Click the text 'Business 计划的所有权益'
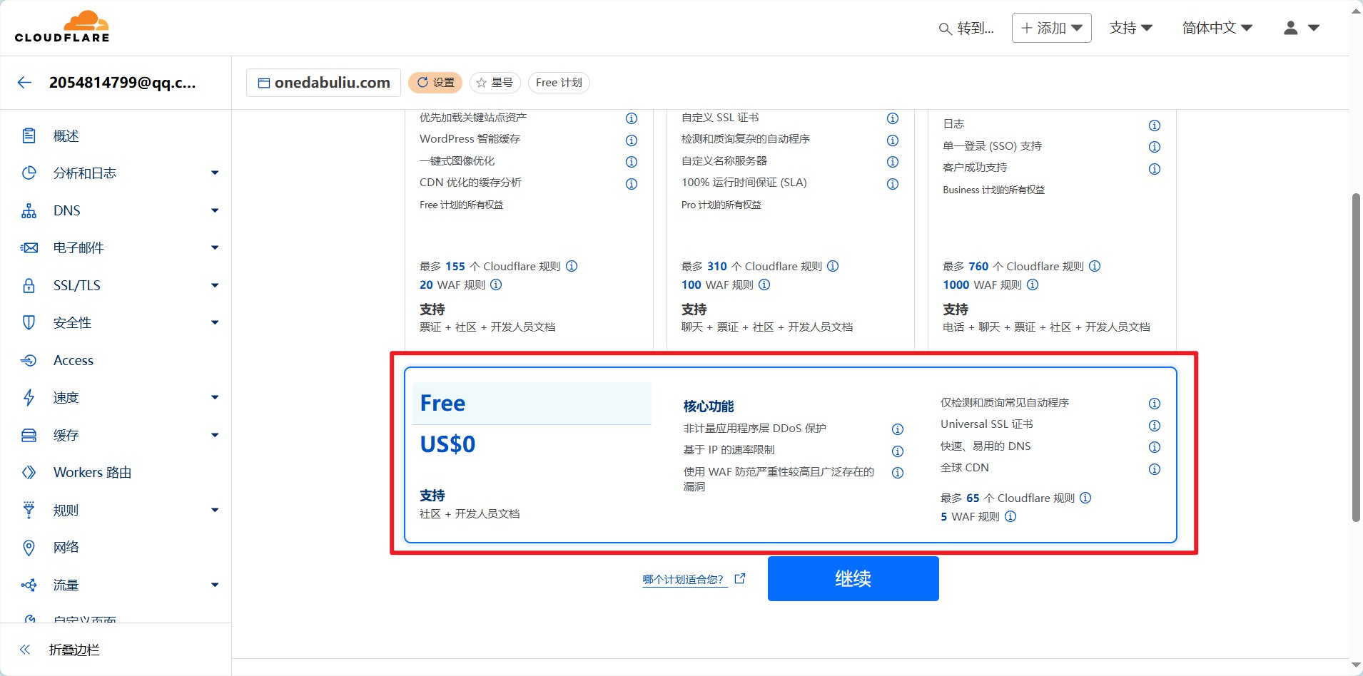The height and width of the screenshot is (676, 1363). tap(993, 190)
